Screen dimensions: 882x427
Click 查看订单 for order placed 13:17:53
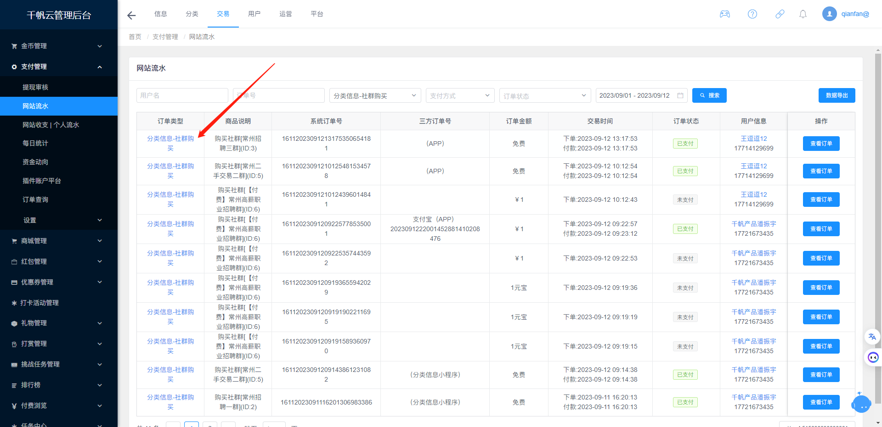tap(821, 144)
